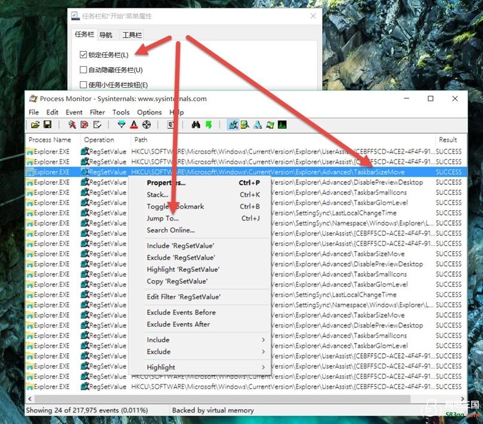The height and width of the screenshot is (424, 483).
Task: Toggle the Show Profiling Events graph icon
Action: (282, 125)
